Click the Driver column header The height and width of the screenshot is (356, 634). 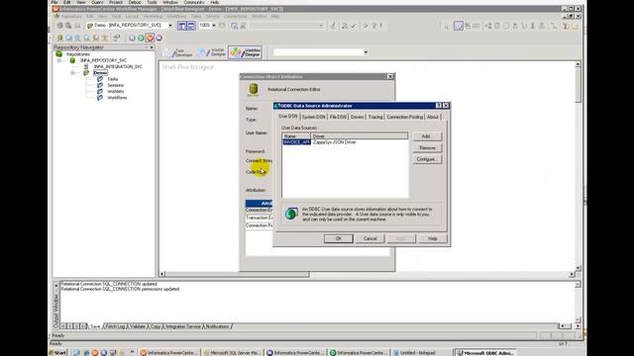359,136
